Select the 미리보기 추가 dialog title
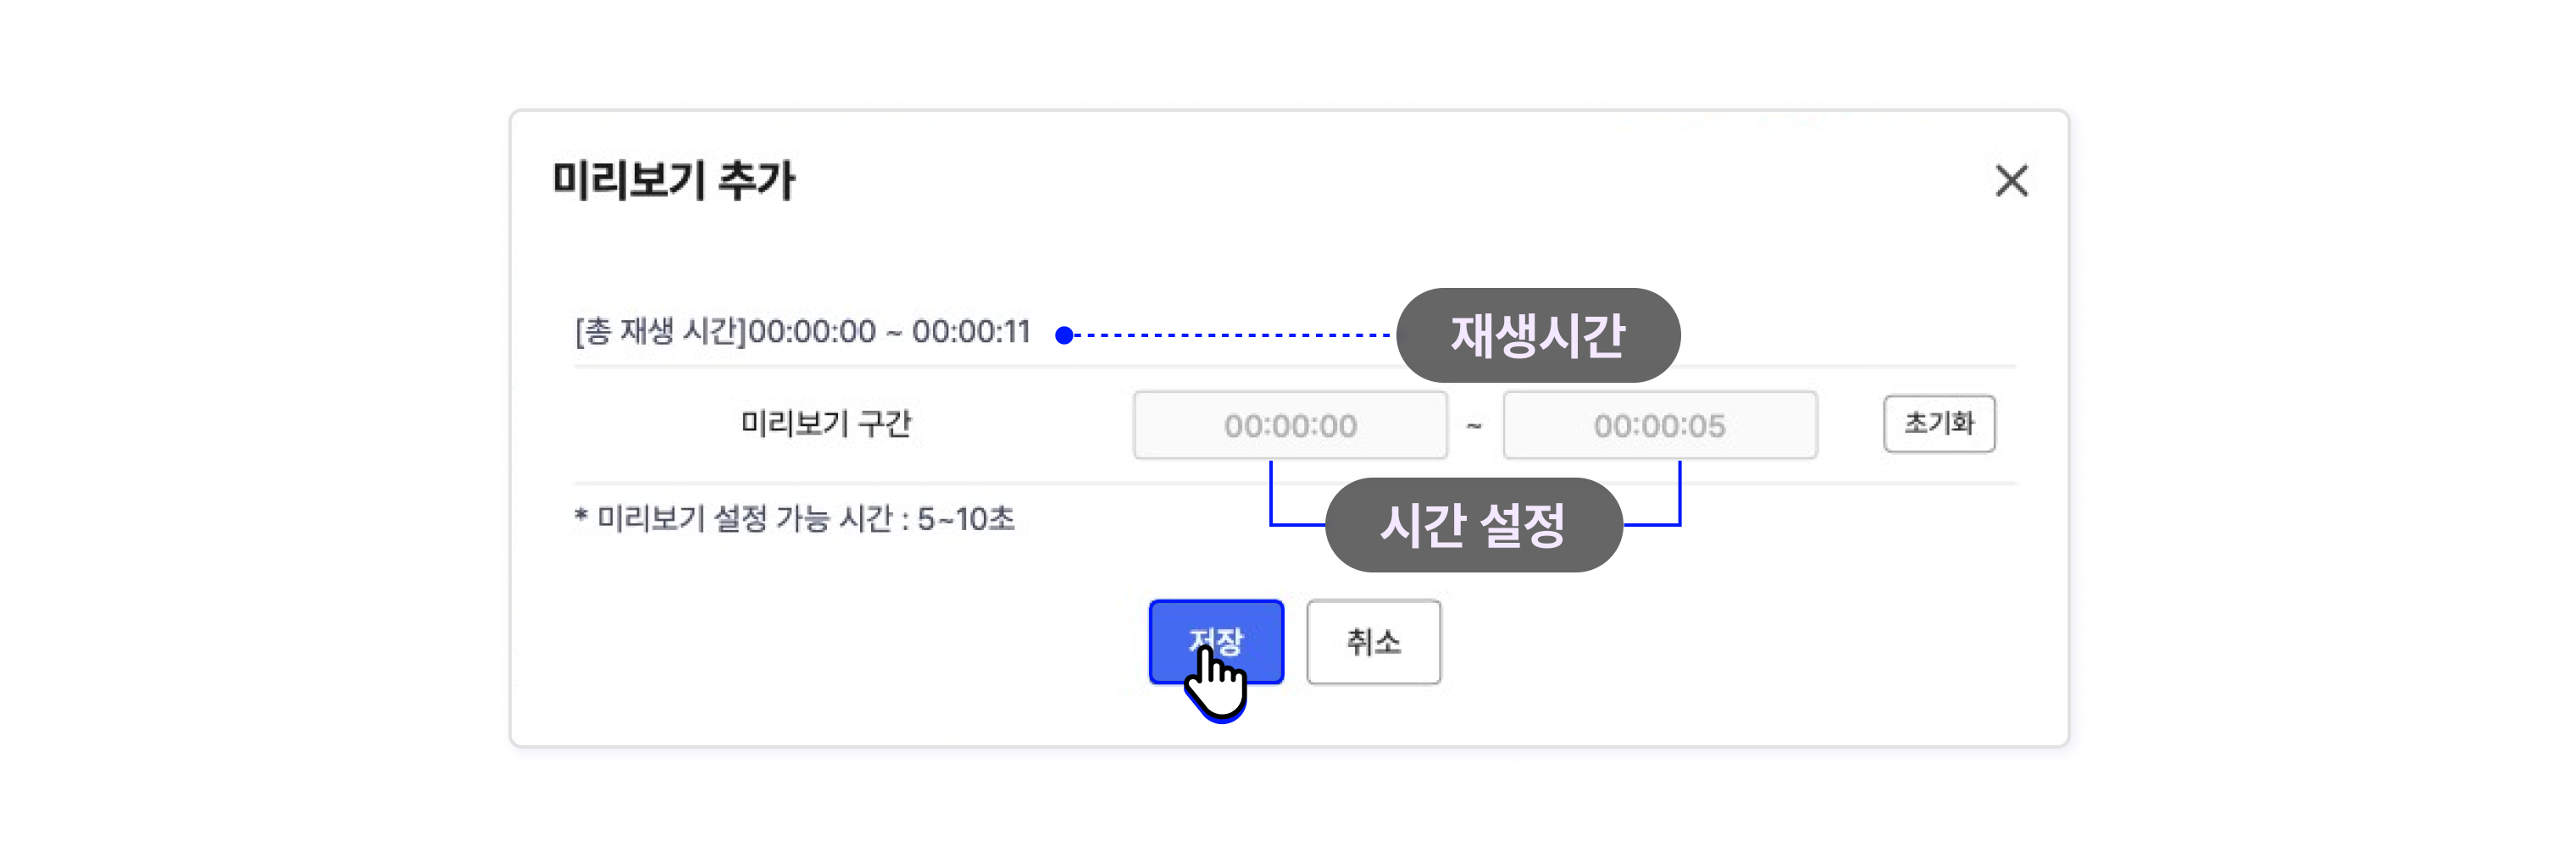The image size is (2576, 857). point(673,180)
